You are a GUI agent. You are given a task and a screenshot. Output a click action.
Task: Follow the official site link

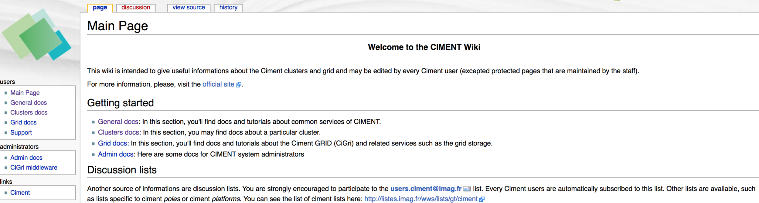pyautogui.click(x=218, y=84)
